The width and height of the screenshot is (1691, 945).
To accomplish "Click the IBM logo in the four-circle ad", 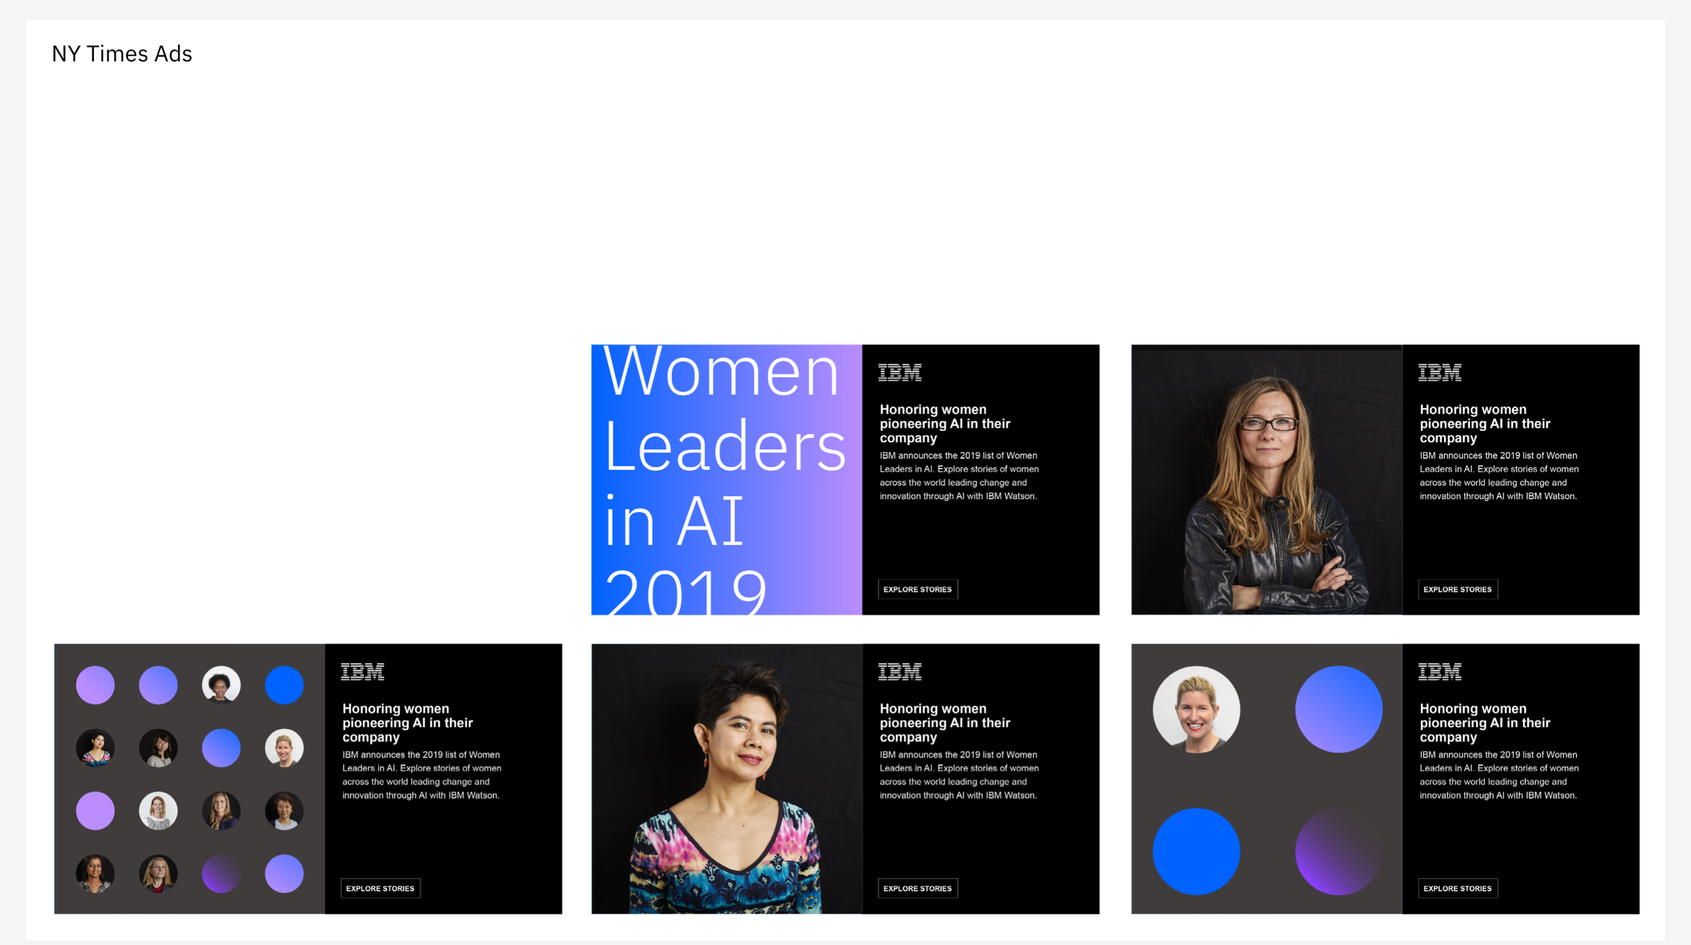I will click(1439, 672).
